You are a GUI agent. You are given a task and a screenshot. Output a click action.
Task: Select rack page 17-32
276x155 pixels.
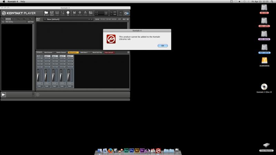point(103,19)
